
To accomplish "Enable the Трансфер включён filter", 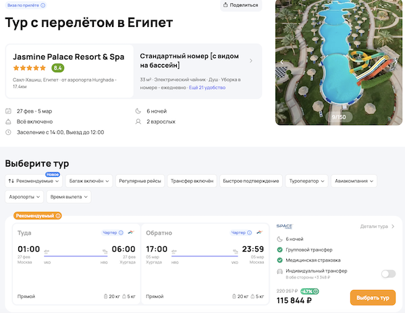I will coord(190,181).
